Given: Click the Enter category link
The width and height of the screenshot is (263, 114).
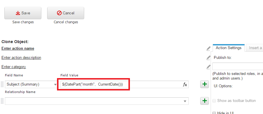Looking at the screenshot, I should click(x=14, y=67).
